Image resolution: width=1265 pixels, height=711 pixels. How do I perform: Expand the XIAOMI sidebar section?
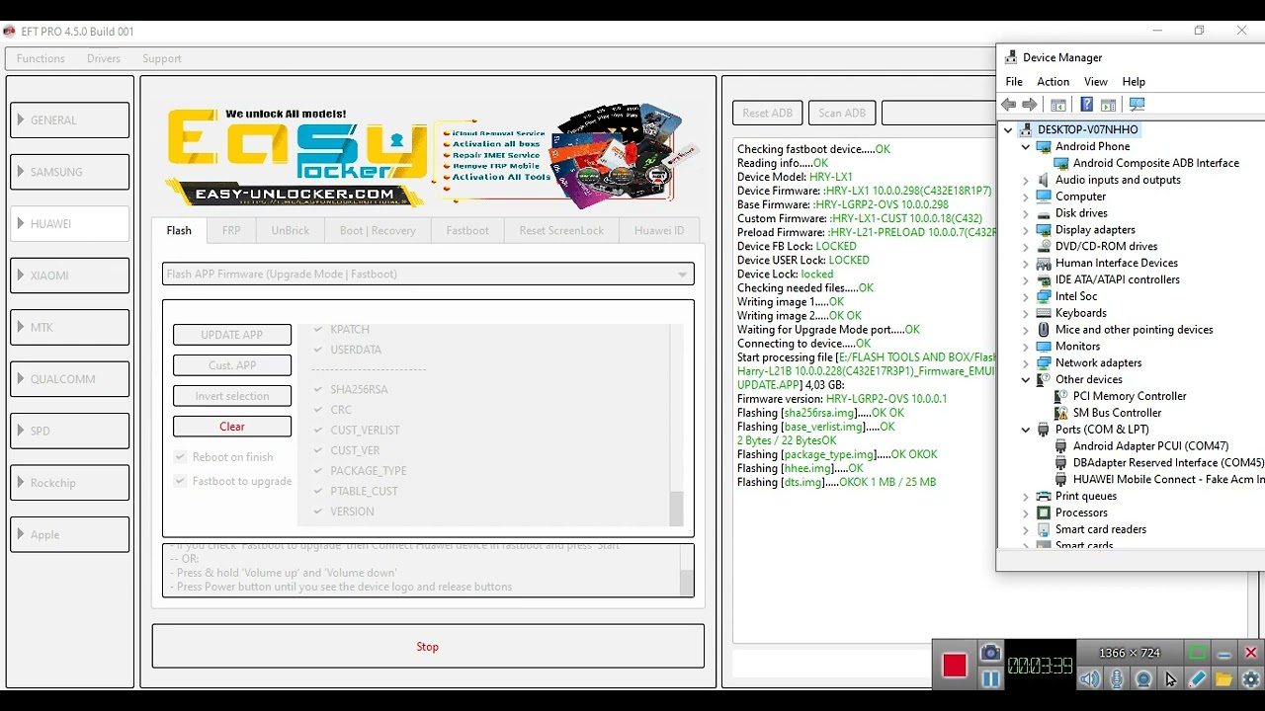[70, 276]
